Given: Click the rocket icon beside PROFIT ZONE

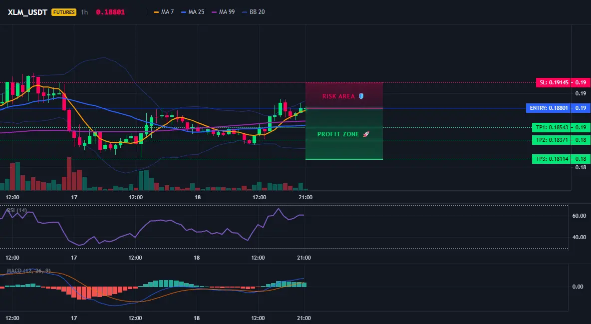Looking at the screenshot, I should tap(366, 134).
